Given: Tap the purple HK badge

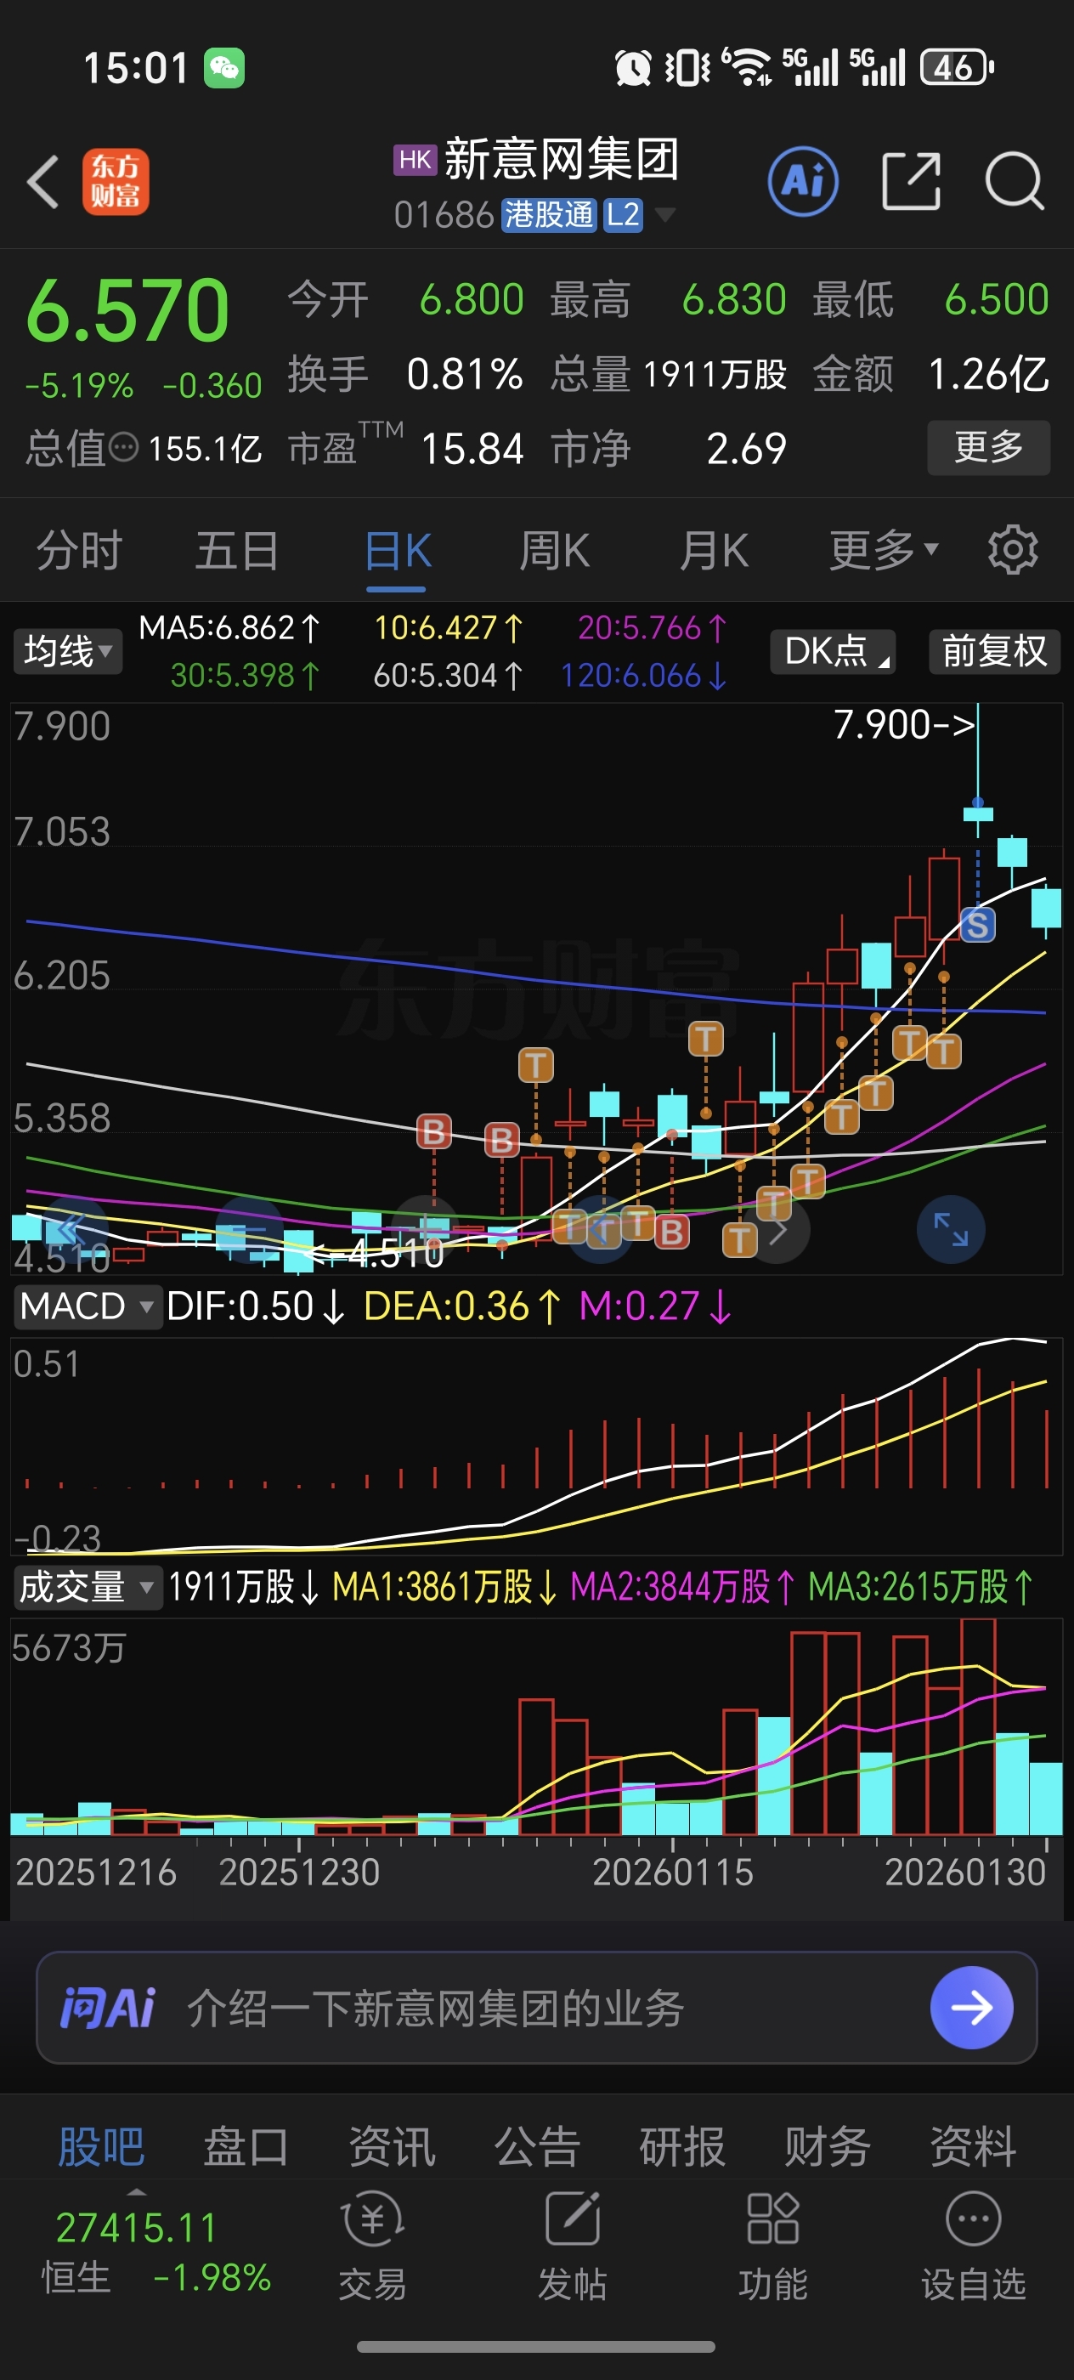Looking at the screenshot, I should [x=415, y=160].
